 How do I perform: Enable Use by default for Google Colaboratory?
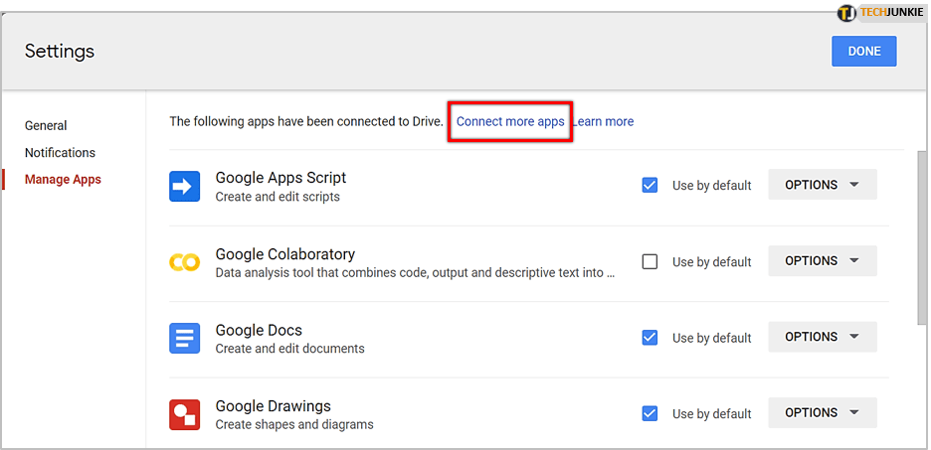coord(650,262)
